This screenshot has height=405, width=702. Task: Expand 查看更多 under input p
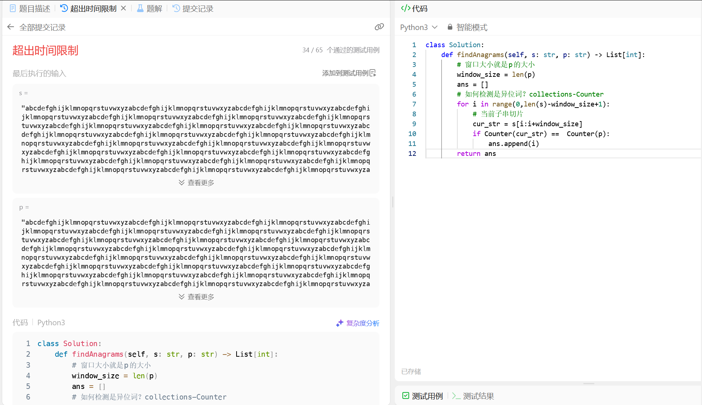196,297
